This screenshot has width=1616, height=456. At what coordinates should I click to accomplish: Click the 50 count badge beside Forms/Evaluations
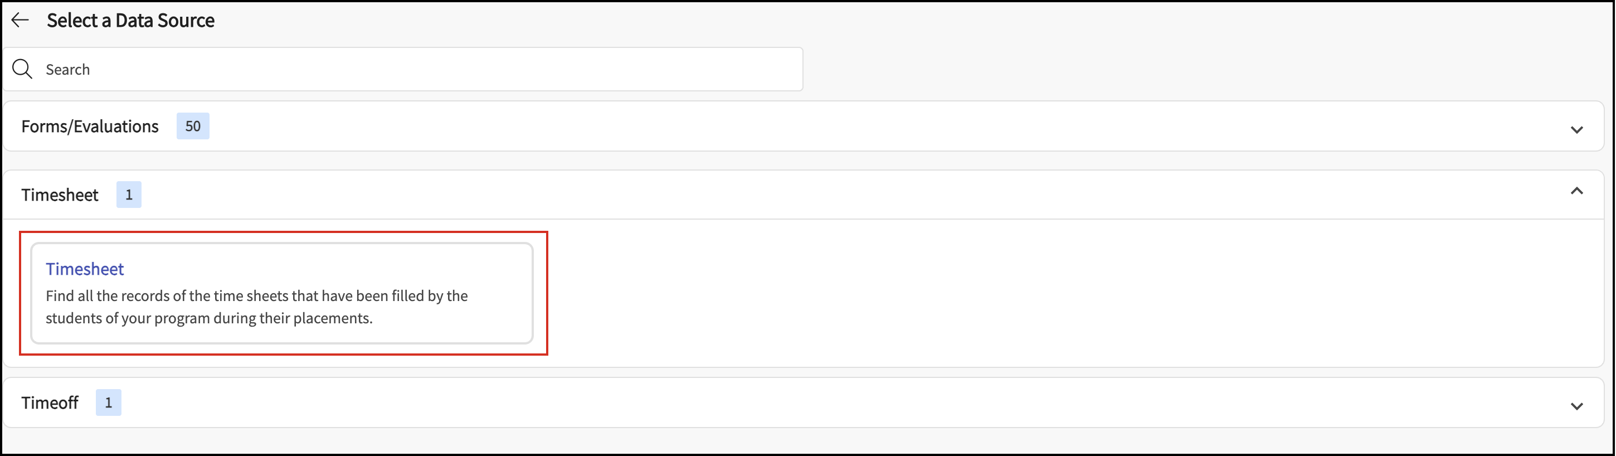pyautogui.click(x=193, y=126)
